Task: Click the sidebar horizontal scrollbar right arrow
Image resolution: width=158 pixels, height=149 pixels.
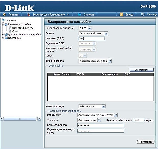Action: [x=39, y=119]
